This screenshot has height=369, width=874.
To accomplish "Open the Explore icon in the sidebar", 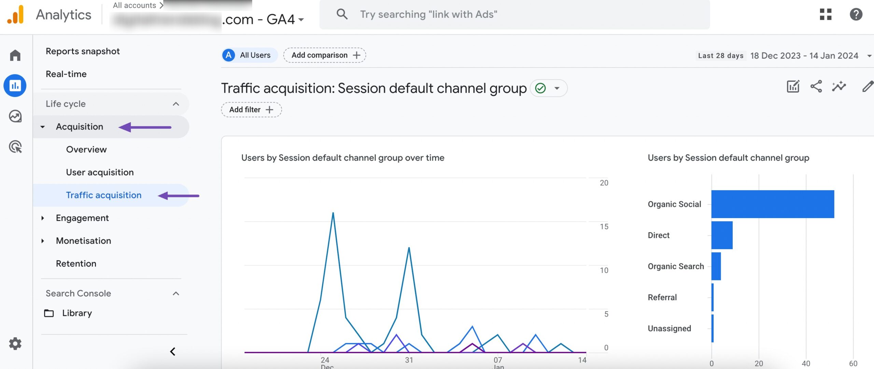I will click(x=15, y=116).
